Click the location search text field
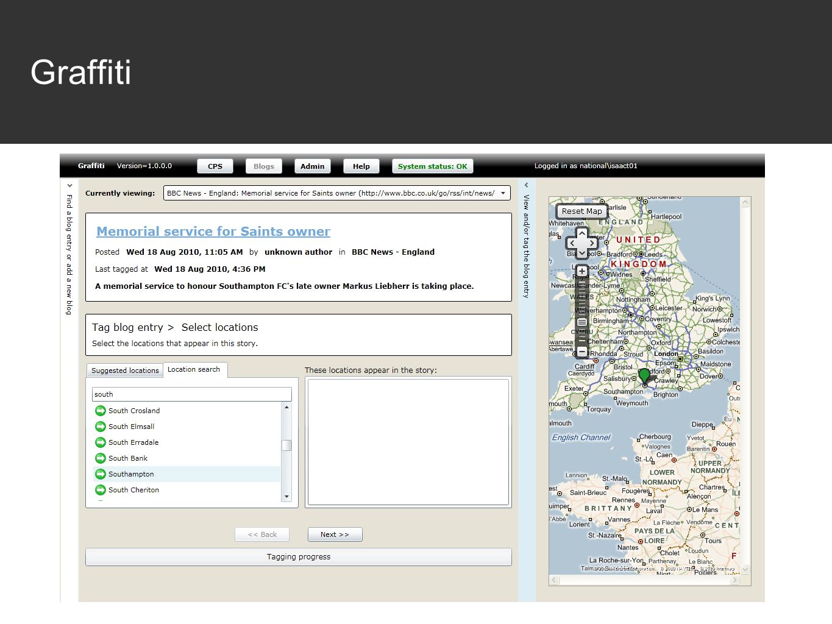This screenshot has height=624, width=832. (192, 394)
